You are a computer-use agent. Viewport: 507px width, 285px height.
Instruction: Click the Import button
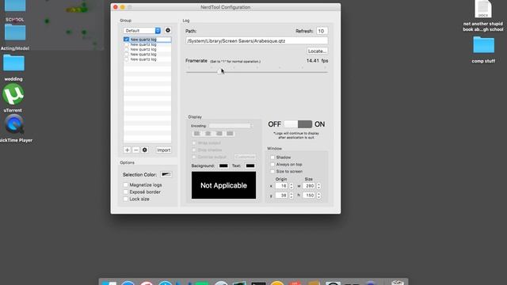click(x=164, y=150)
